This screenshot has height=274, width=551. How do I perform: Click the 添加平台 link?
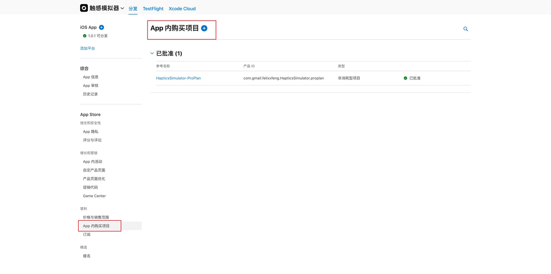point(88,48)
